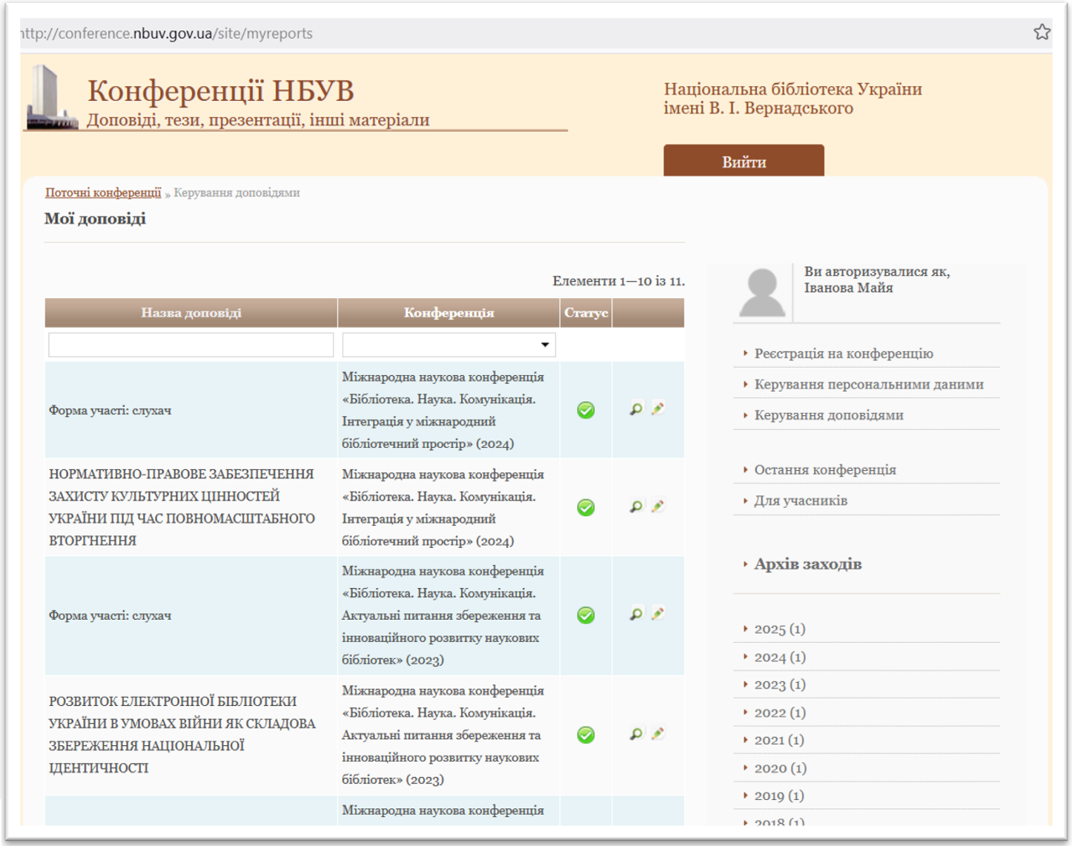Click the report title filter input field
The width and height of the screenshot is (1072, 846).
[191, 345]
